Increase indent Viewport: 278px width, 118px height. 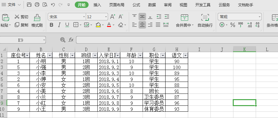click(x=167, y=17)
